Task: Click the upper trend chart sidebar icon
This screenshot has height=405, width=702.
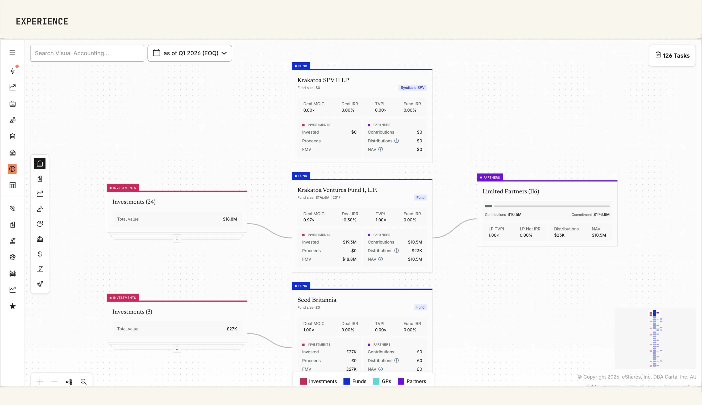Action: coord(13,87)
